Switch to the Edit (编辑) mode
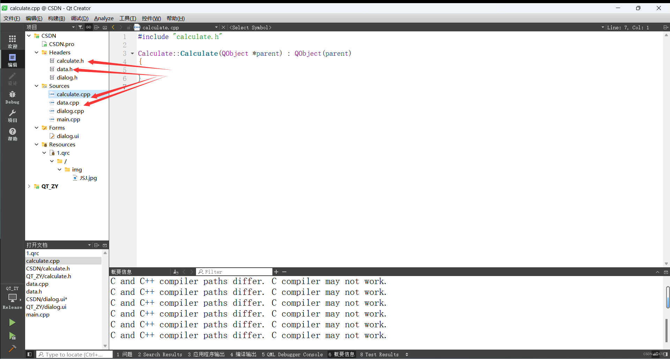670x359 pixels. (12, 60)
